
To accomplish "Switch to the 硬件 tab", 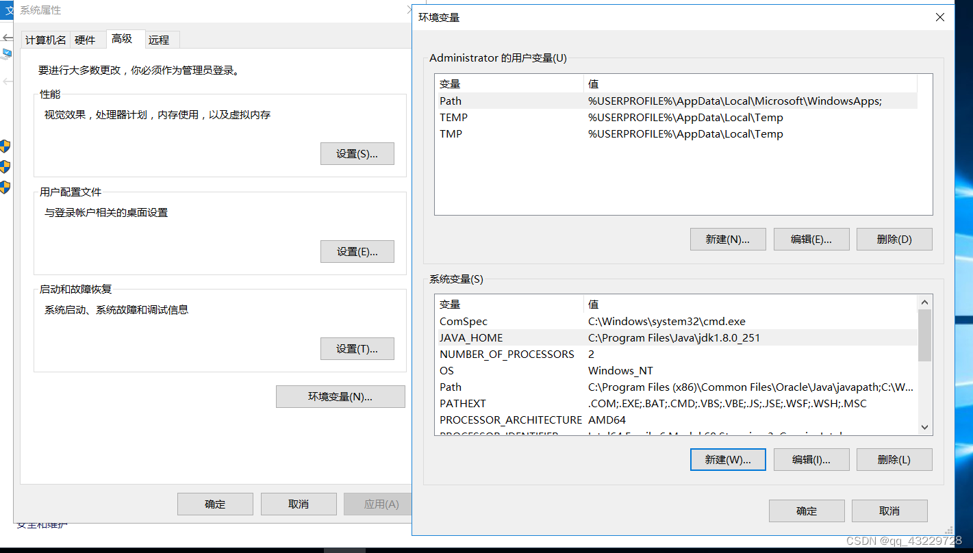I will pyautogui.click(x=87, y=40).
